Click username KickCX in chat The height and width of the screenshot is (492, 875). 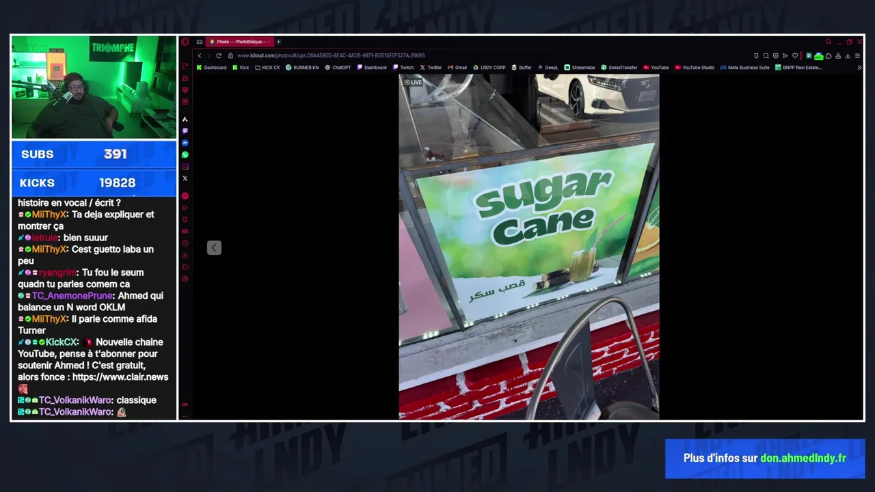(x=62, y=342)
